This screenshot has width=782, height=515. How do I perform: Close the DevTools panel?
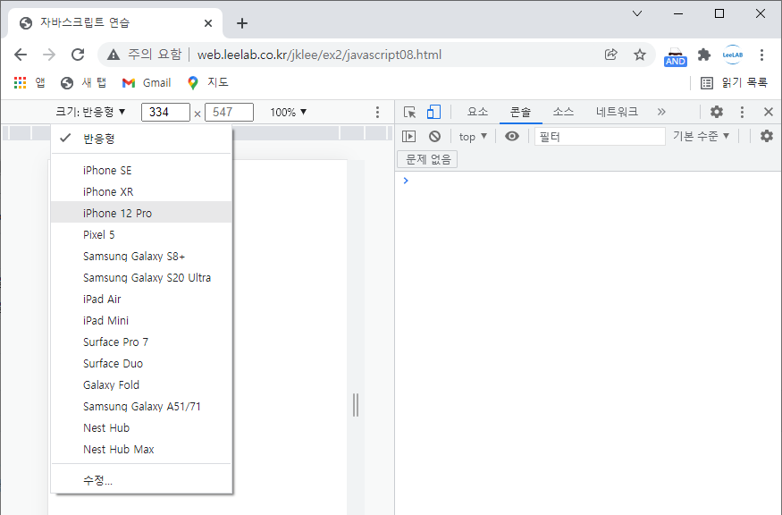pos(769,112)
